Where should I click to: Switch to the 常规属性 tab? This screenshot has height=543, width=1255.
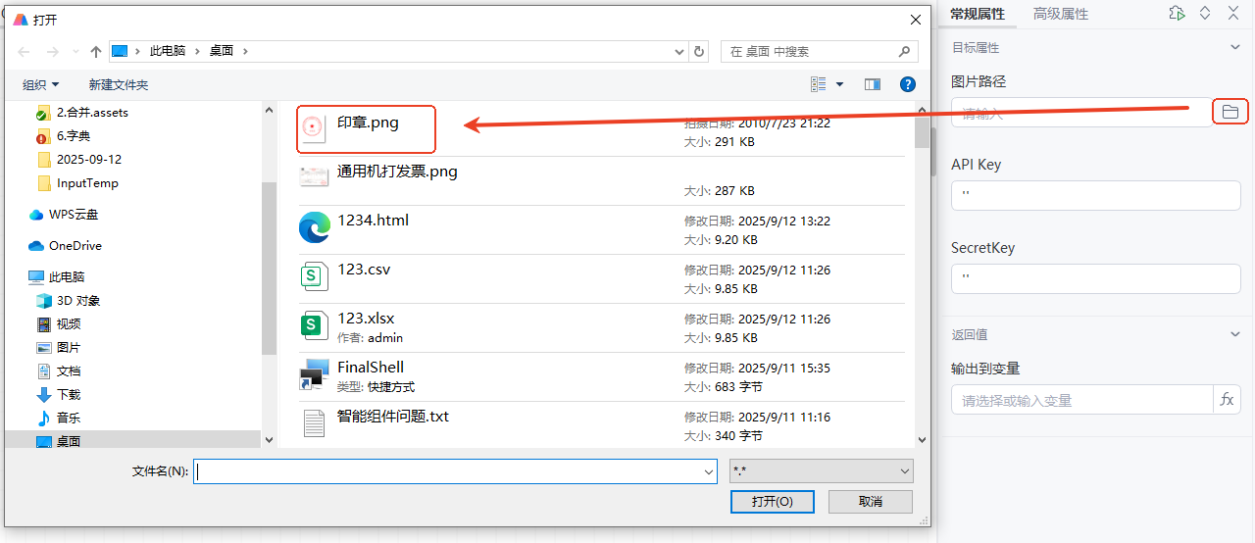[978, 14]
